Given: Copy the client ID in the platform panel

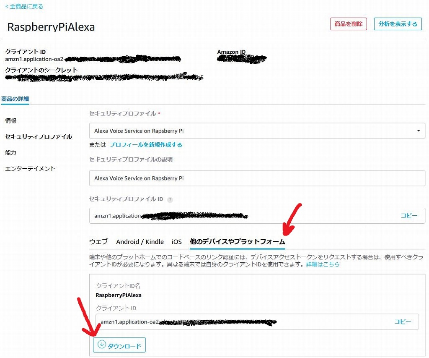Looking at the screenshot, I should click(403, 321).
